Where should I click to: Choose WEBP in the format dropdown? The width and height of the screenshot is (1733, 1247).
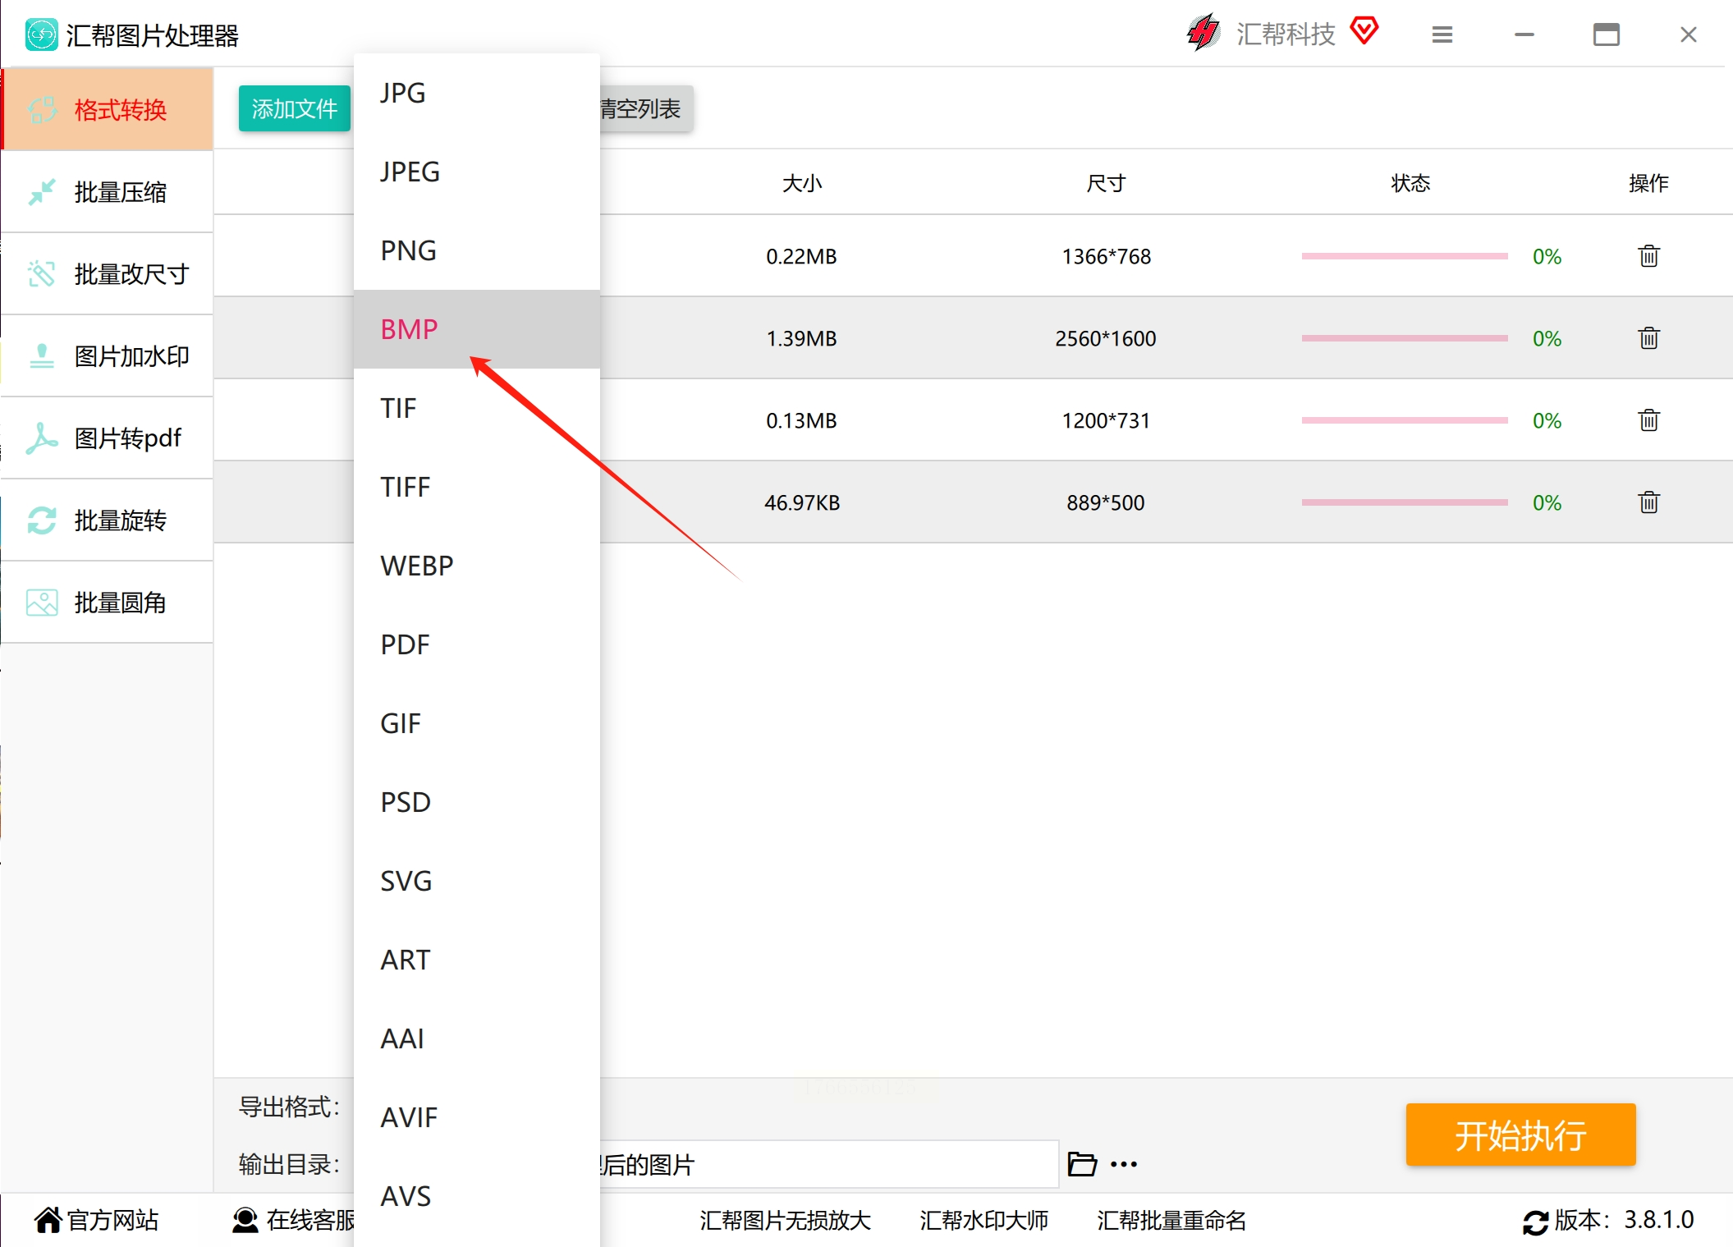(416, 566)
